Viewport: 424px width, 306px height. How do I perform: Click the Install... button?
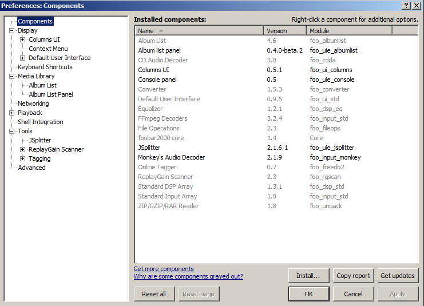pyautogui.click(x=308, y=276)
